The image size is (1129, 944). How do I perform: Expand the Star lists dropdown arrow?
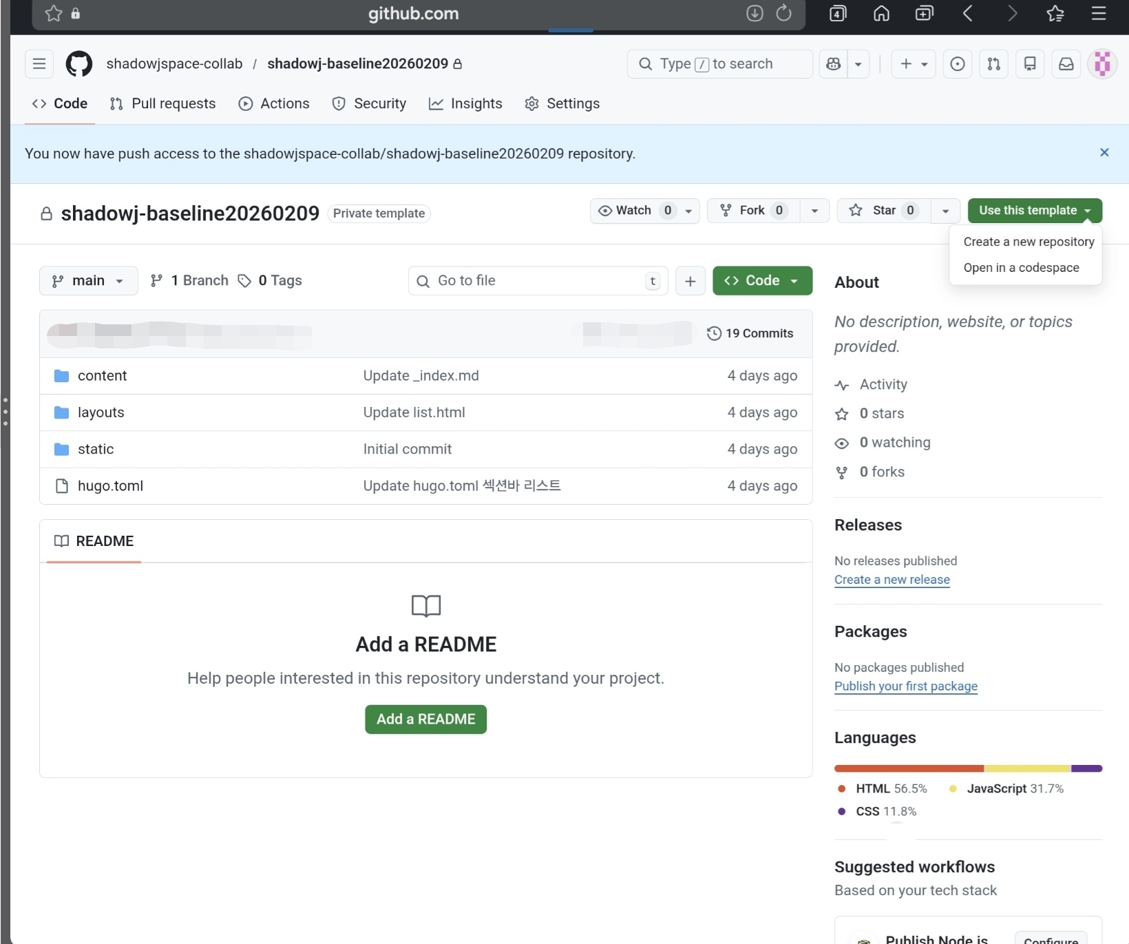(945, 211)
